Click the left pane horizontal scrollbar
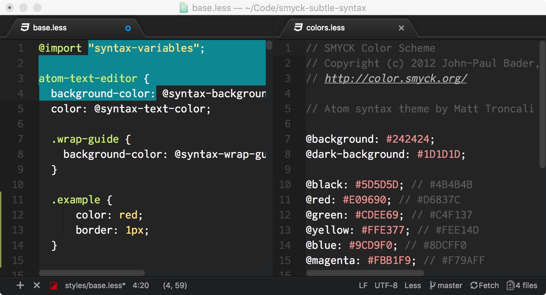 tap(92, 273)
